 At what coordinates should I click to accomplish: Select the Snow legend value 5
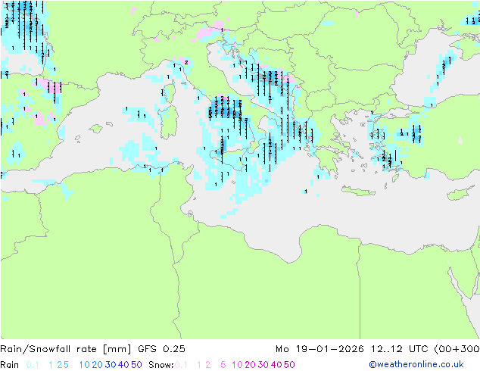point(223,365)
